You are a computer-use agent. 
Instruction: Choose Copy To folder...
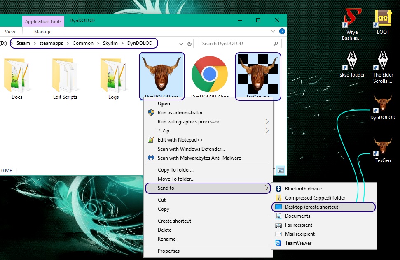pyautogui.click(x=208, y=170)
